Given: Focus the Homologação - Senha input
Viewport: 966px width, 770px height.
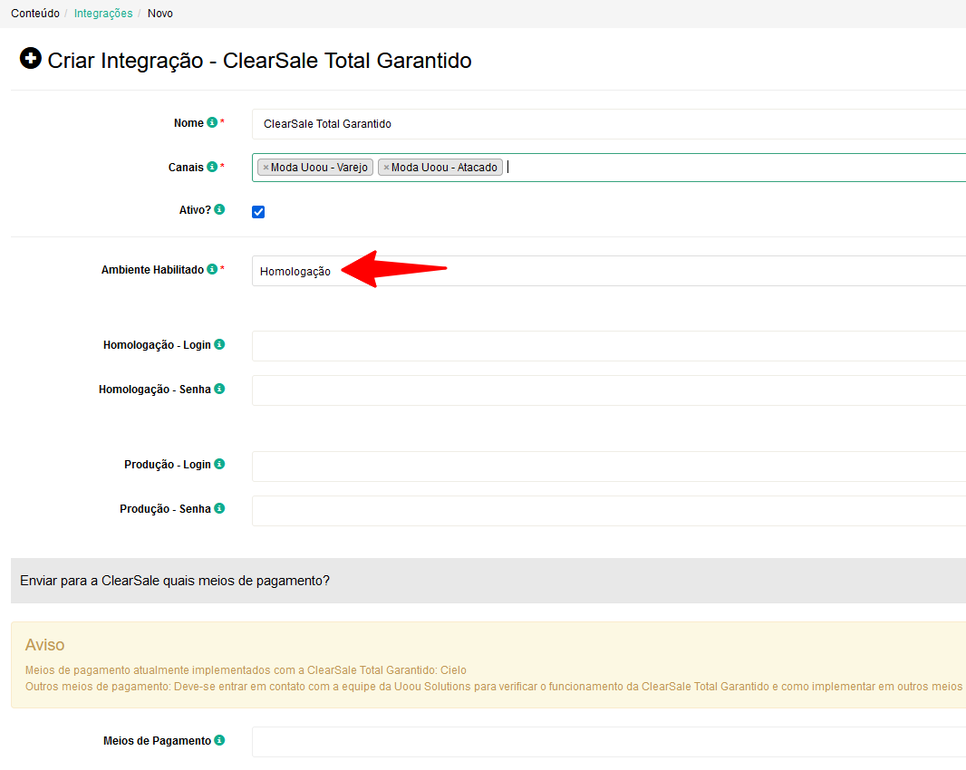Looking at the screenshot, I should click(x=609, y=390).
